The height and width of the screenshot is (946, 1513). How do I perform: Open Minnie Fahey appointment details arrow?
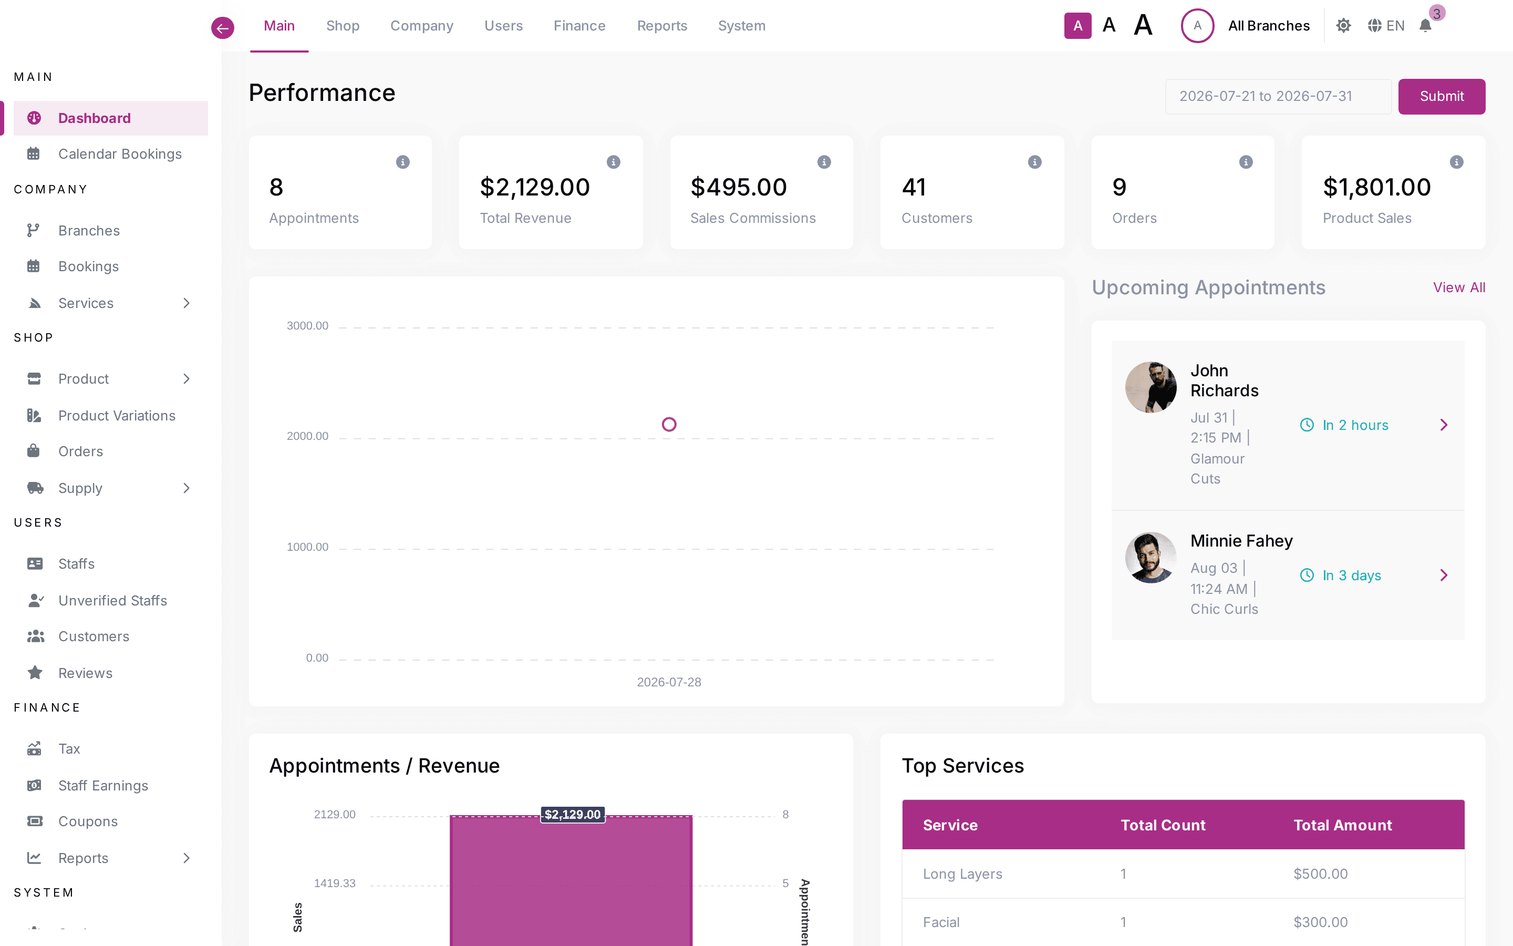tap(1444, 575)
